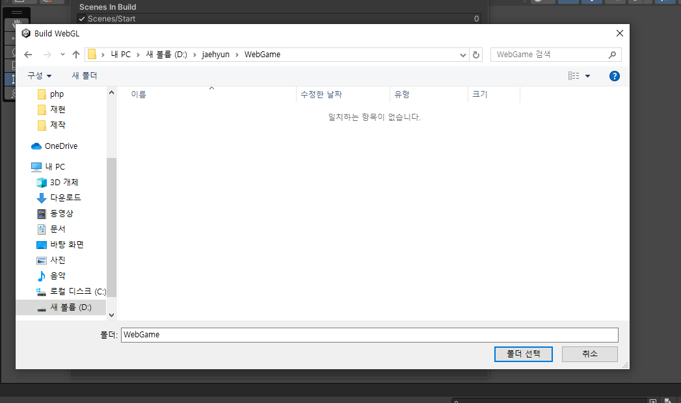Click 내 PC in the address breadcrumb

[121, 55]
